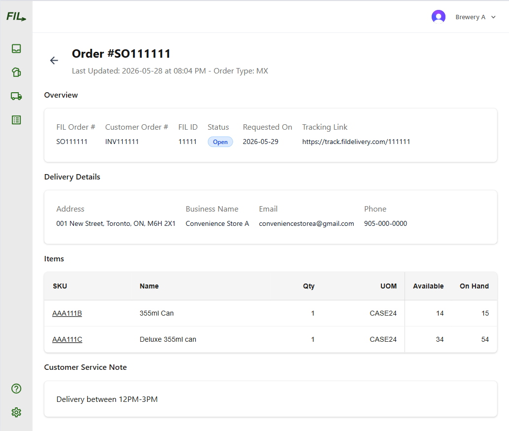
Task: Open the inbox icon in the sidebar
Action: click(x=16, y=49)
